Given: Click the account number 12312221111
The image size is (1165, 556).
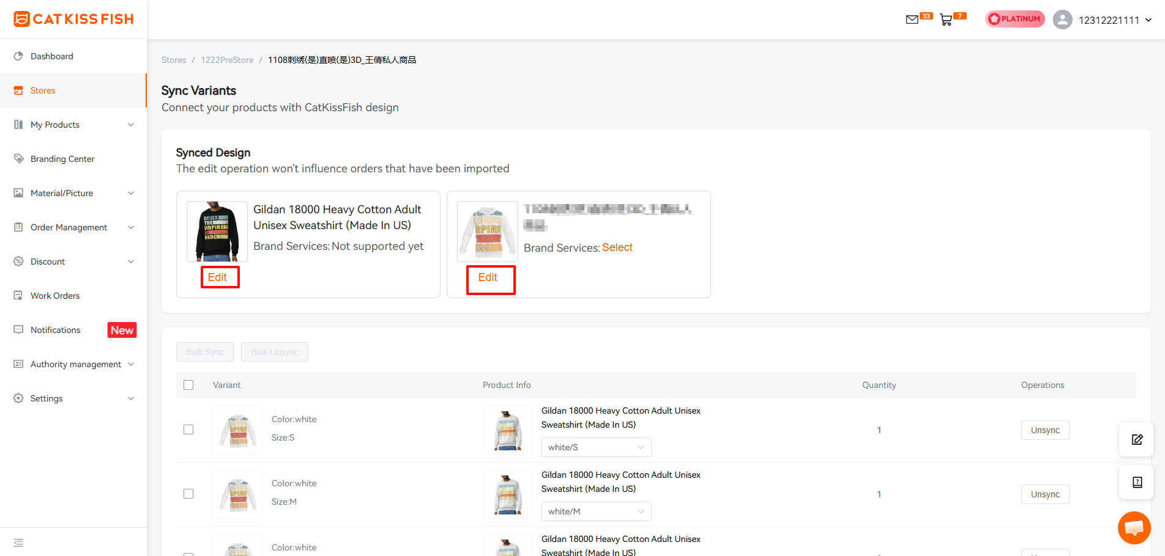Looking at the screenshot, I should pos(1109,20).
